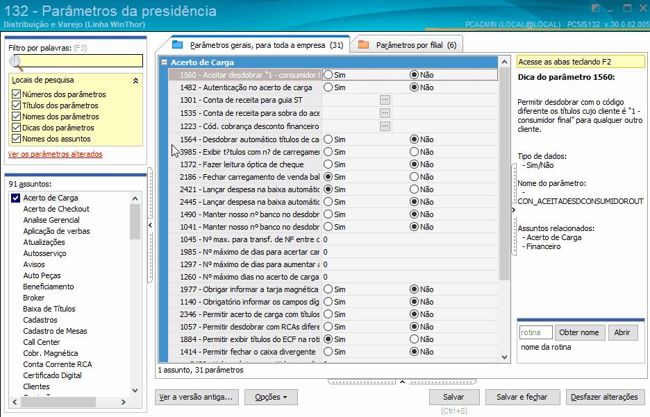Open Ver os parâmetros alterados link

(55, 154)
